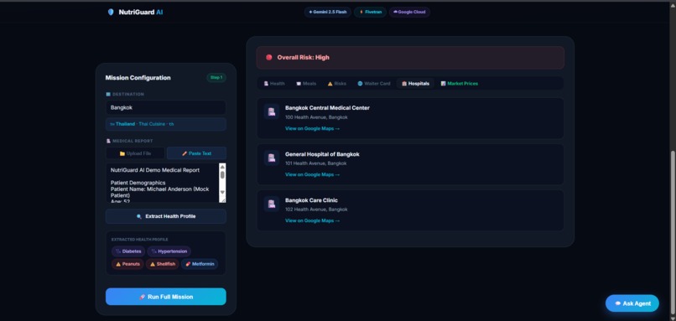Click the Bangkok Central Medical Center hospital icon
This screenshot has height=321, width=676.
[272, 112]
